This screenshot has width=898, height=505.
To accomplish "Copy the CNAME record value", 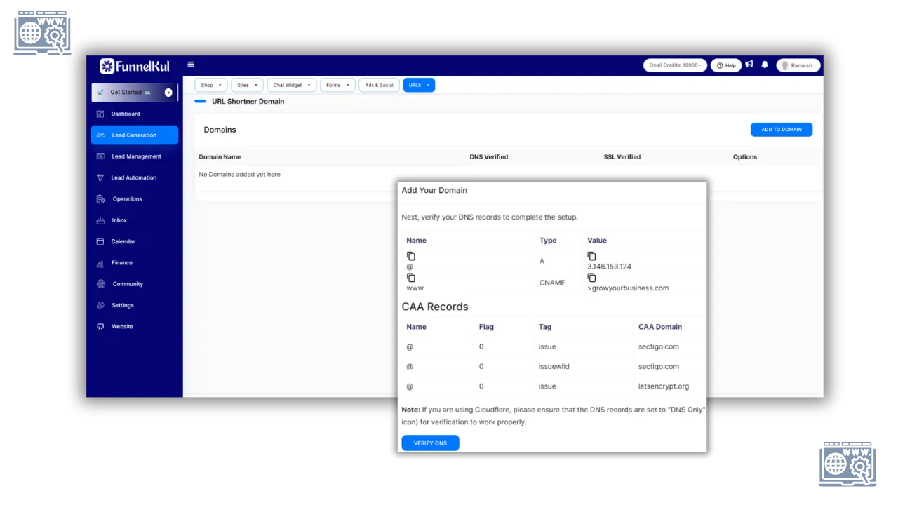I will pyautogui.click(x=591, y=278).
